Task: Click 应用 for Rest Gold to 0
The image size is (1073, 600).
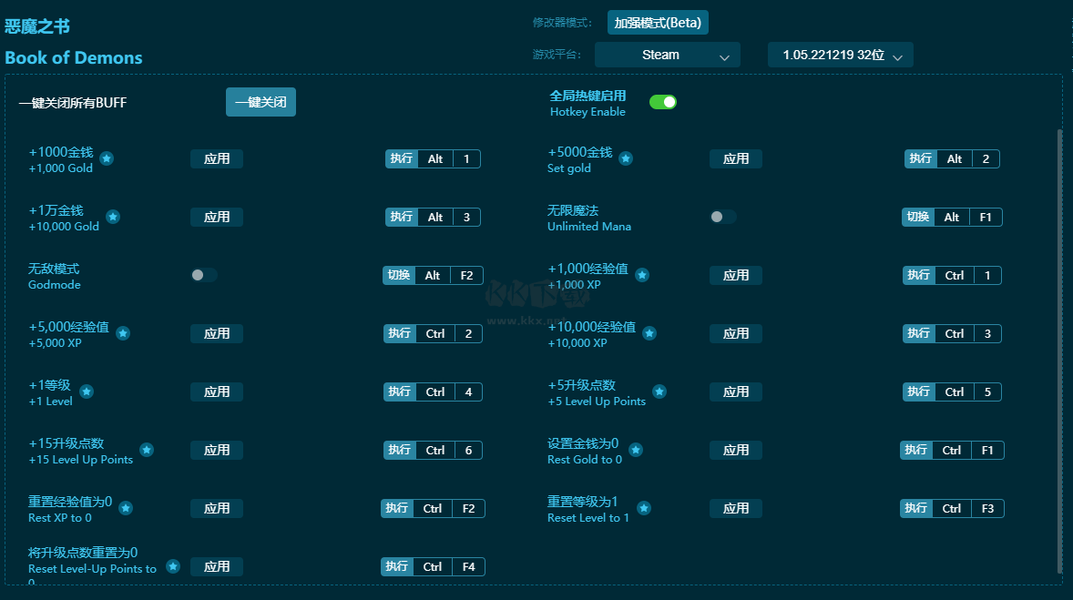Action: pos(736,450)
